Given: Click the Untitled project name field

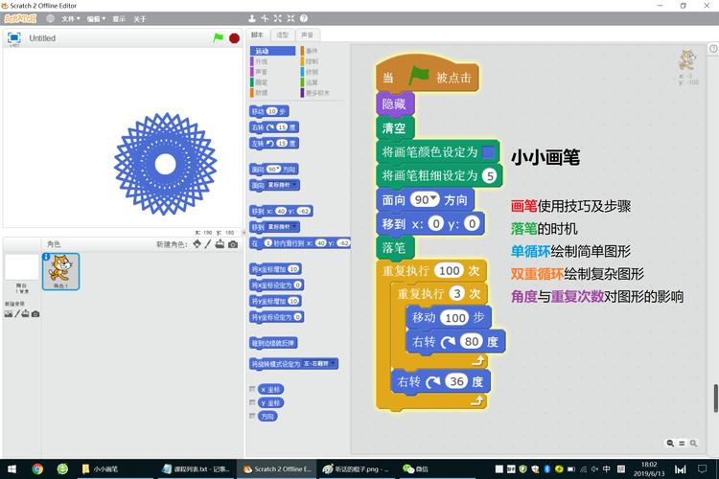Looking at the screenshot, I should [42, 38].
